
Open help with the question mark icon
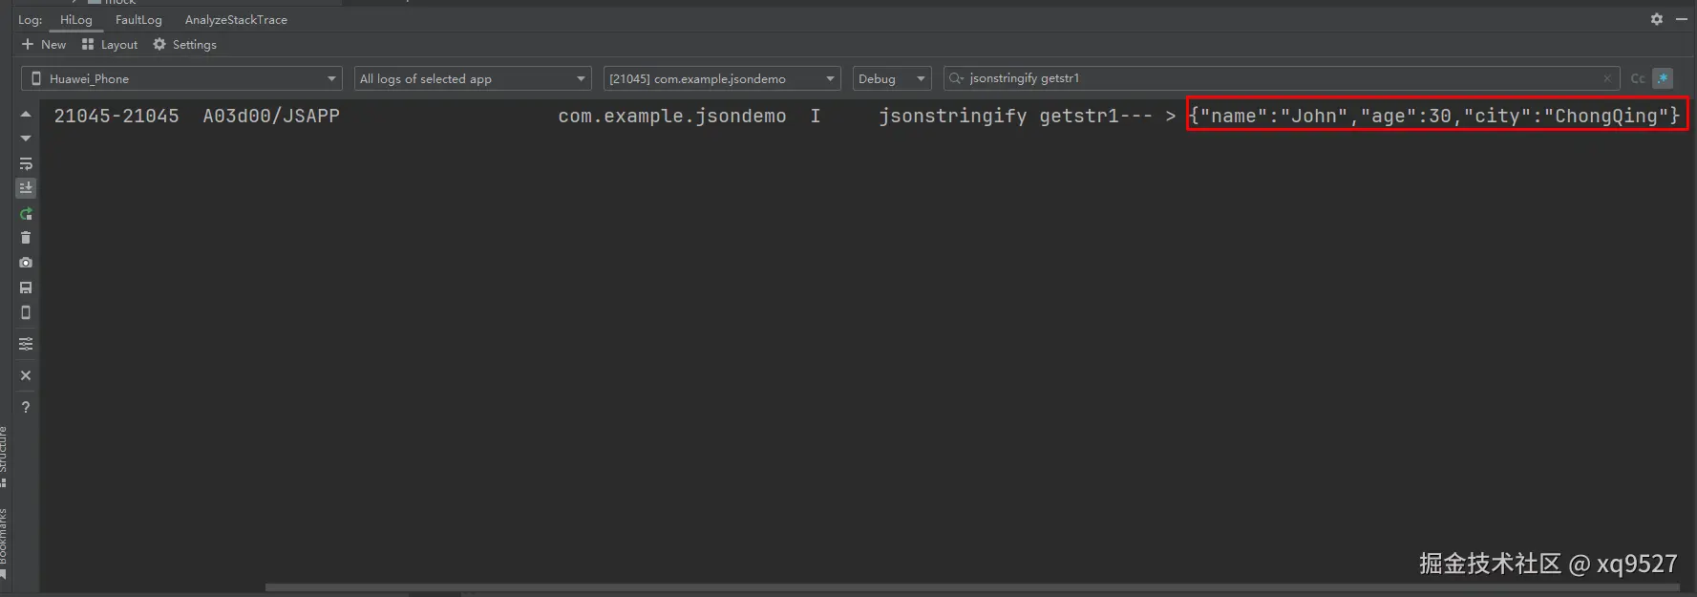(26, 407)
